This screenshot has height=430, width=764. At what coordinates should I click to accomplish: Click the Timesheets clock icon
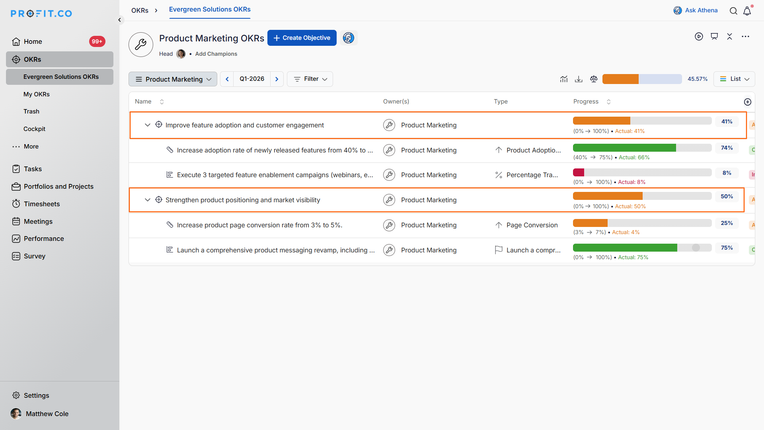[16, 204]
